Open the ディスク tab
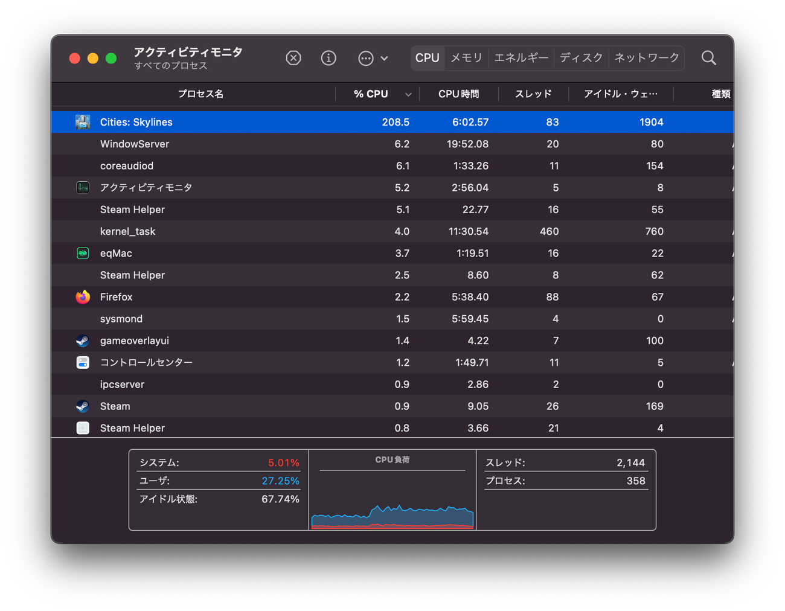The image size is (785, 611). point(581,58)
